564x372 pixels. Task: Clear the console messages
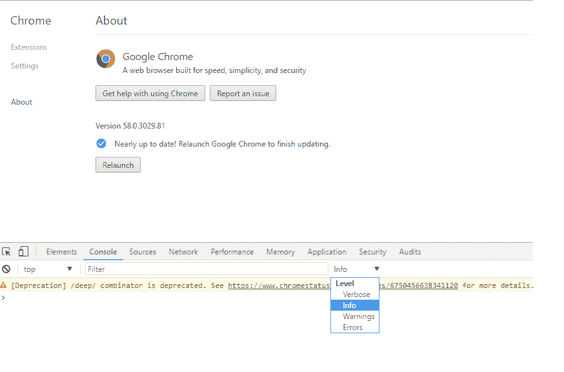pyautogui.click(x=6, y=269)
